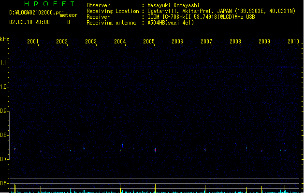Select the log file path D:¥LOG¥02102000.pr

[35, 13]
